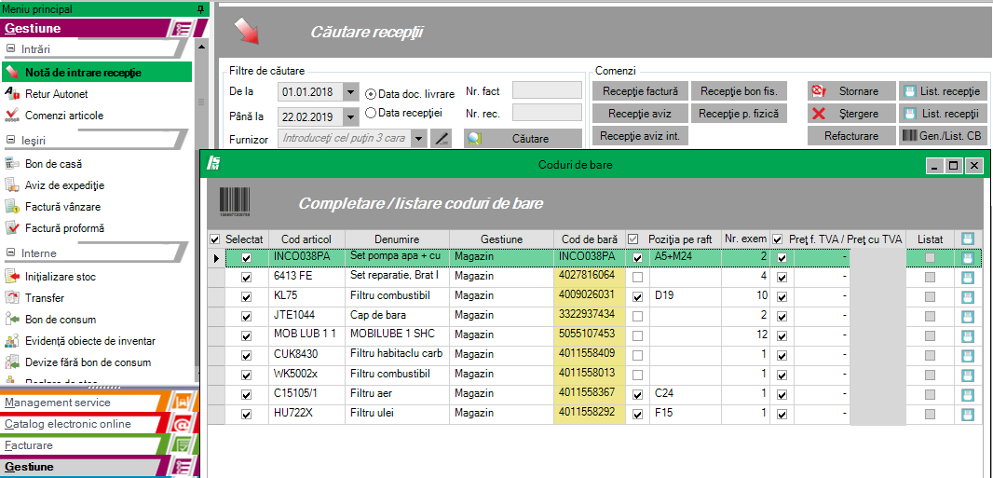Toggle Listat checkbox for MOB LUB 1 1
The image size is (993, 478).
pyautogui.click(x=931, y=335)
